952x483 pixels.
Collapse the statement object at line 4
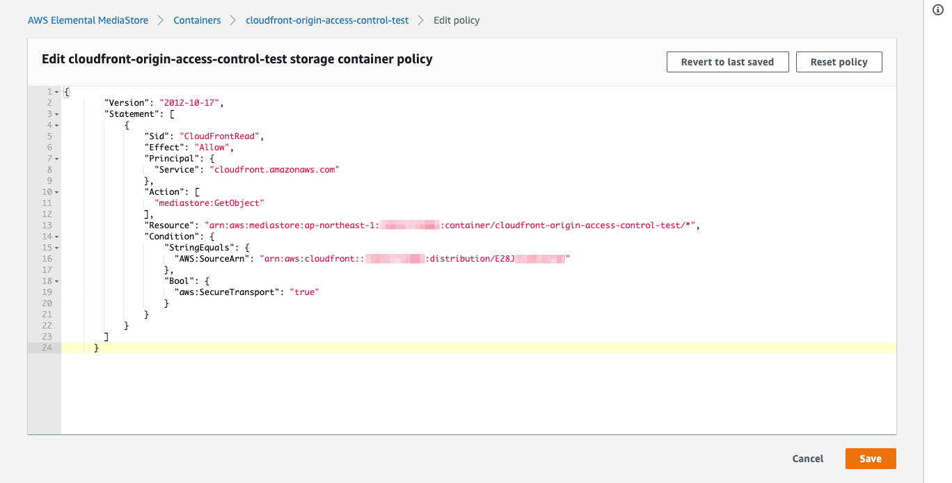pos(56,125)
